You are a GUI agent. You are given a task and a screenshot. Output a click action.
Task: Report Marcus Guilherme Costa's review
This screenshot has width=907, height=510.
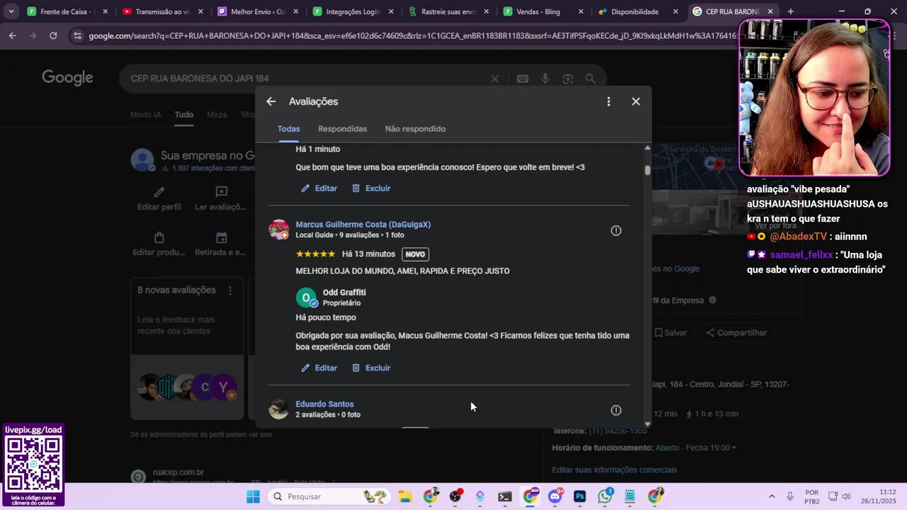point(616,230)
